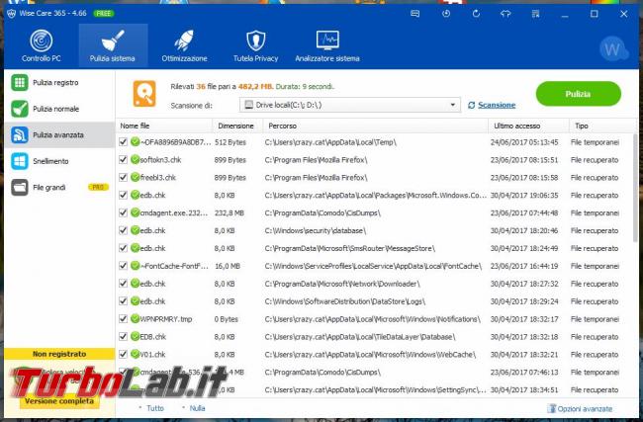Click the feedback message icon in title bar

415,14
